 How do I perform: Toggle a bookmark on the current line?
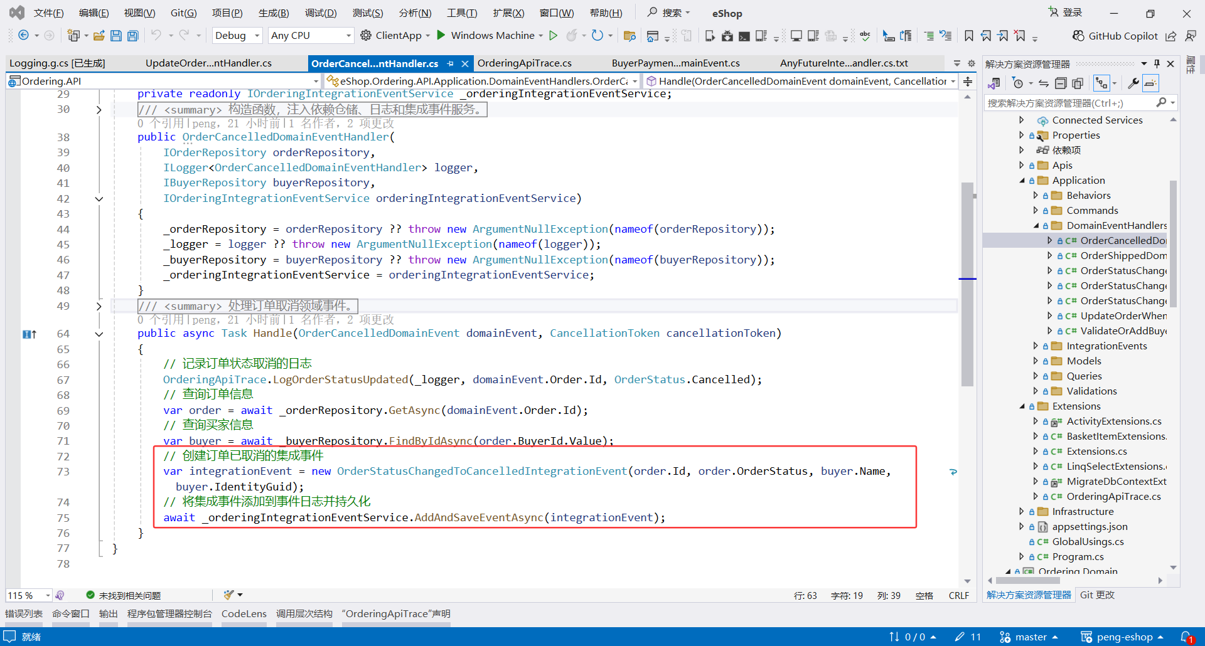point(969,36)
